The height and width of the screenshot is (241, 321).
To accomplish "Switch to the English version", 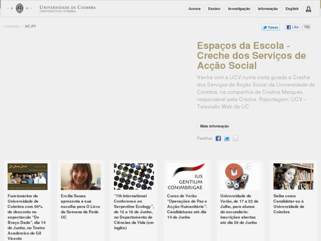I will coord(292,9).
